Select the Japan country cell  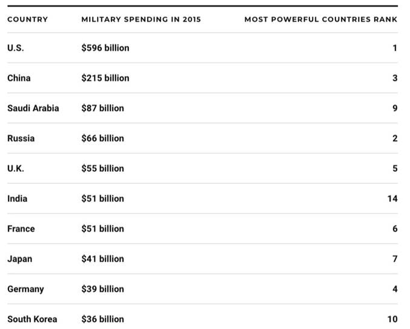pos(20,259)
